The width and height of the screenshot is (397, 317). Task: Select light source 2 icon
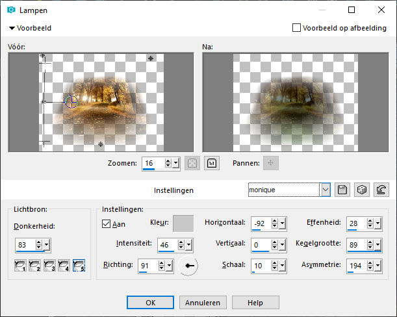[34, 266]
